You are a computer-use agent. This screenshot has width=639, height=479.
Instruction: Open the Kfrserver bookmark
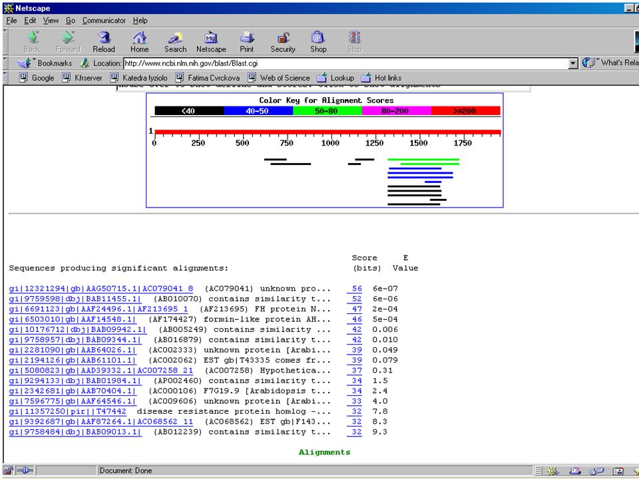pyautogui.click(x=82, y=77)
